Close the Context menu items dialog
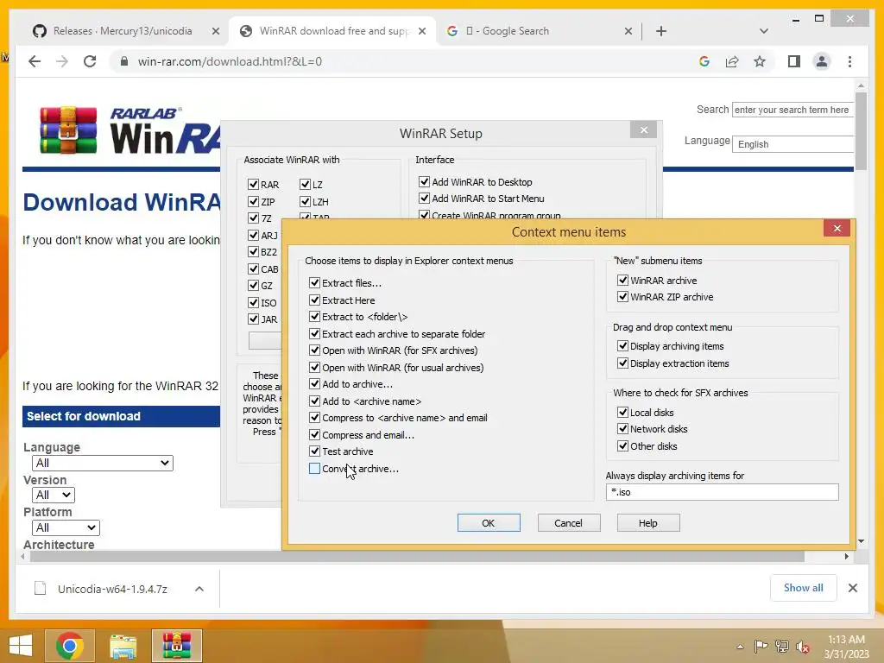Screen dimensions: 884x663 tap(837, 228)
